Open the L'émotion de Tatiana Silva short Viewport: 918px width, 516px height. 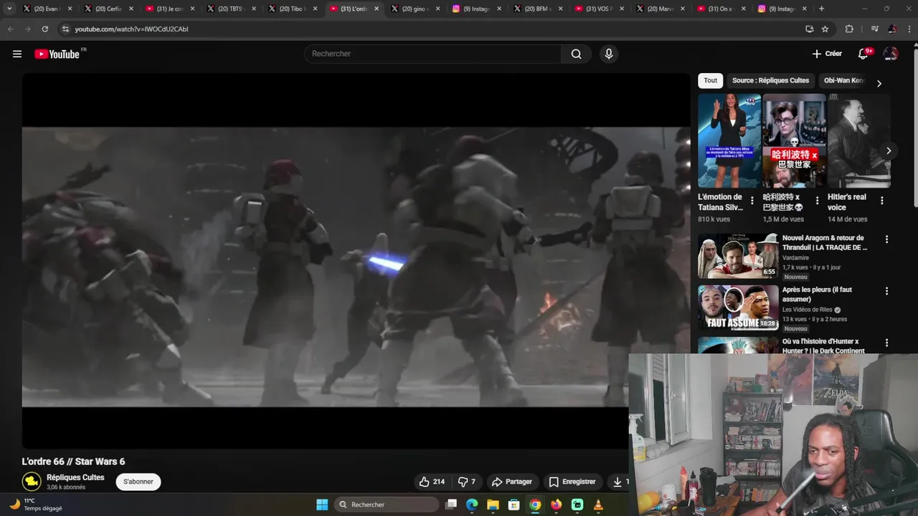[729, 140]
